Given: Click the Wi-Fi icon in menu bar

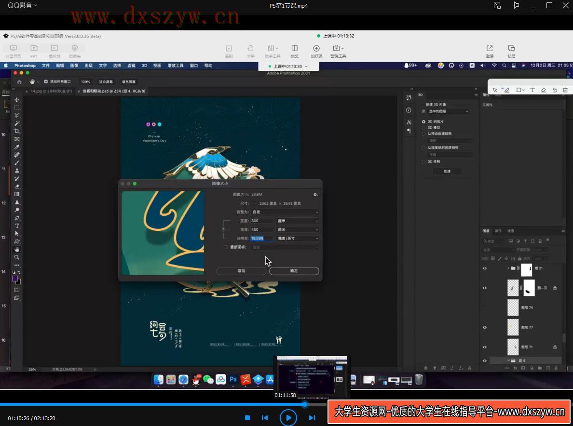Looking at the screenshot, I should 494,66.
